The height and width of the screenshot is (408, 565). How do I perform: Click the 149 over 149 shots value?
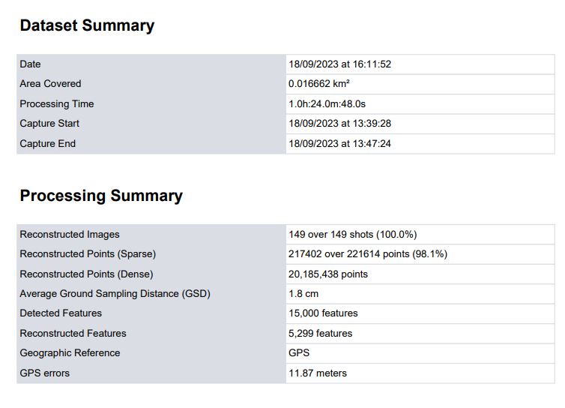tap(352, 235)
